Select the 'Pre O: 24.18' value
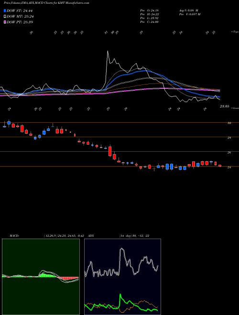 pyautogui.click(x=150, y=10)
